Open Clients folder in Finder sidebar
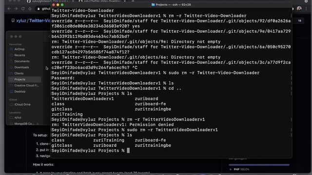The image size is (312, 175). pyautogui.click(x=19, y=73)
